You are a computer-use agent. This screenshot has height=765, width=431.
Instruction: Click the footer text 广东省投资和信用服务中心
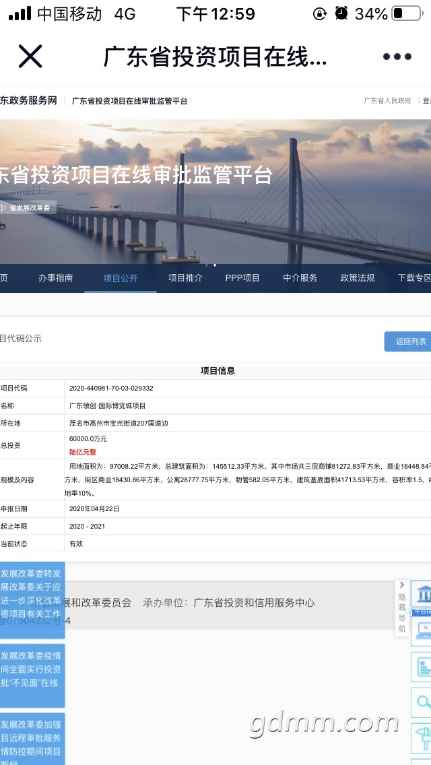[254, 603]
